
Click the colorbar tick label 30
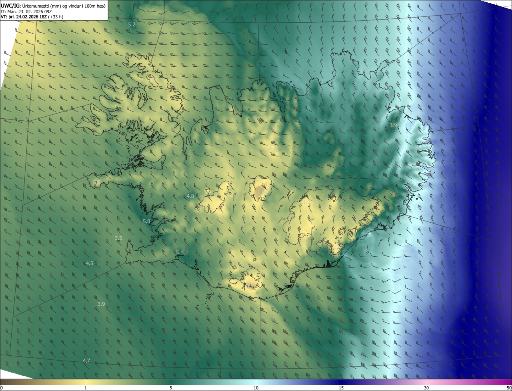click(x=426, y=388)
